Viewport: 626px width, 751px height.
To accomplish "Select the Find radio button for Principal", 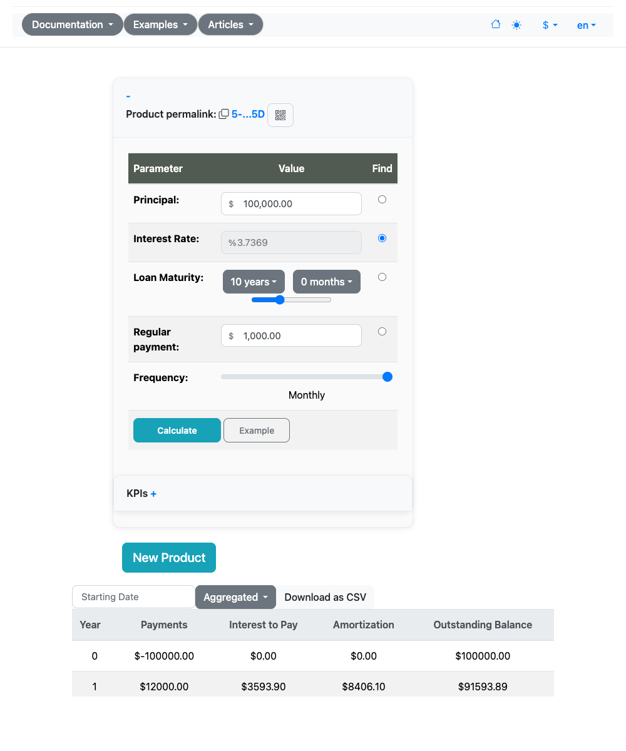I will 382,198.
